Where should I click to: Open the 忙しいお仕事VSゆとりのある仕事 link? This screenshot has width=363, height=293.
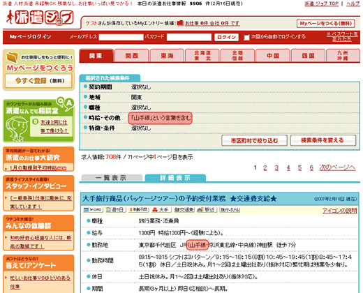tap(40, 282)
